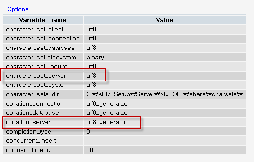Click the binary value for character_set_filesystem
The image size is (254, 162).
(x=95, y=58)
